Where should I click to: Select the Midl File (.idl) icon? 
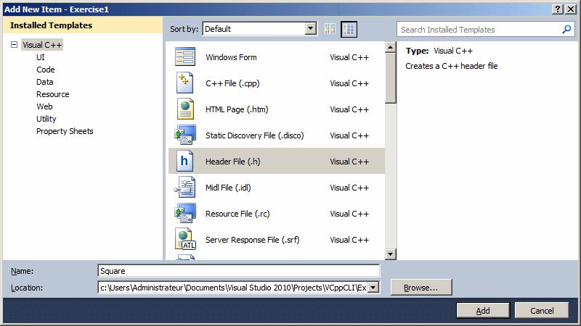click(x=185, y=188)
